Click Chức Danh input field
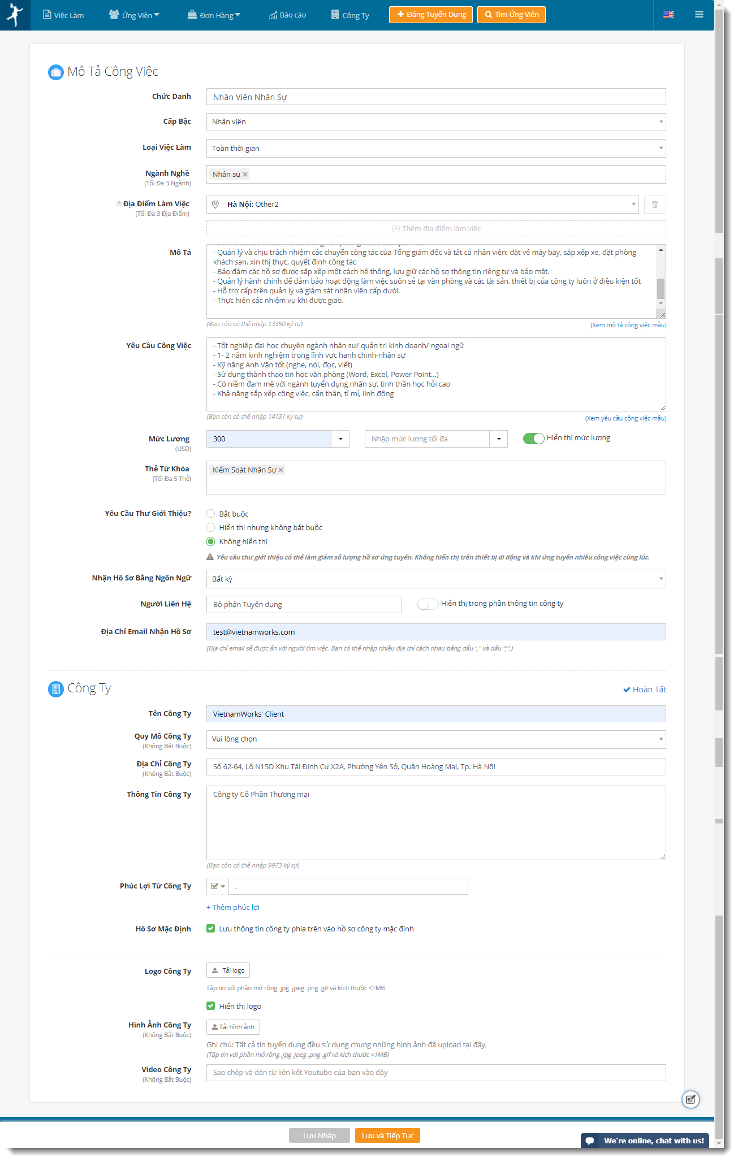This screenshot has height=1162, width=738. pyautogui.click(x=436, y=97)
